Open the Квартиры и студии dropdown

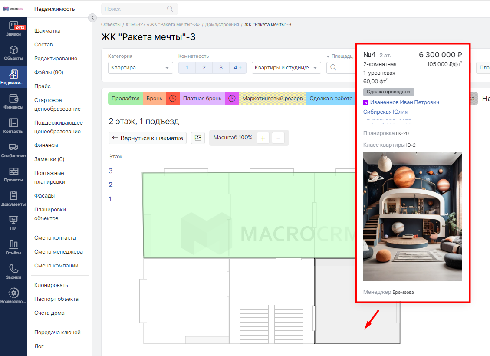pyautogui.click(x=286, y=68)
